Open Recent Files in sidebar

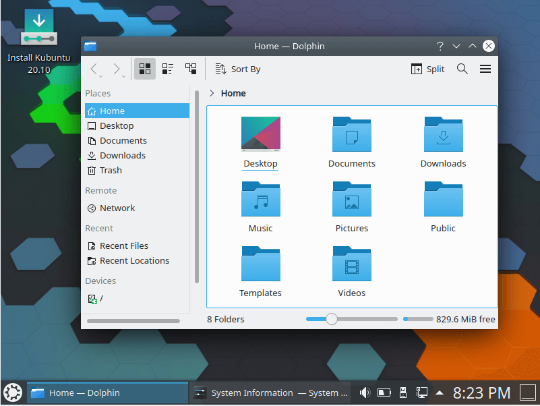123,245
